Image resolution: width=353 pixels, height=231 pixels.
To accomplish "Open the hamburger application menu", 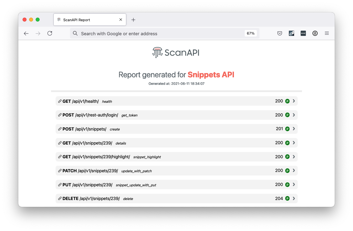I will (x=327, y=33).
